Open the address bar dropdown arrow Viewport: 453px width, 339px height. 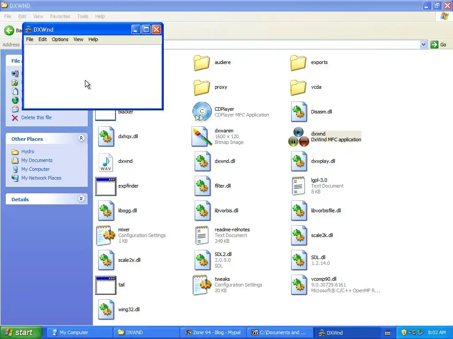423,45
